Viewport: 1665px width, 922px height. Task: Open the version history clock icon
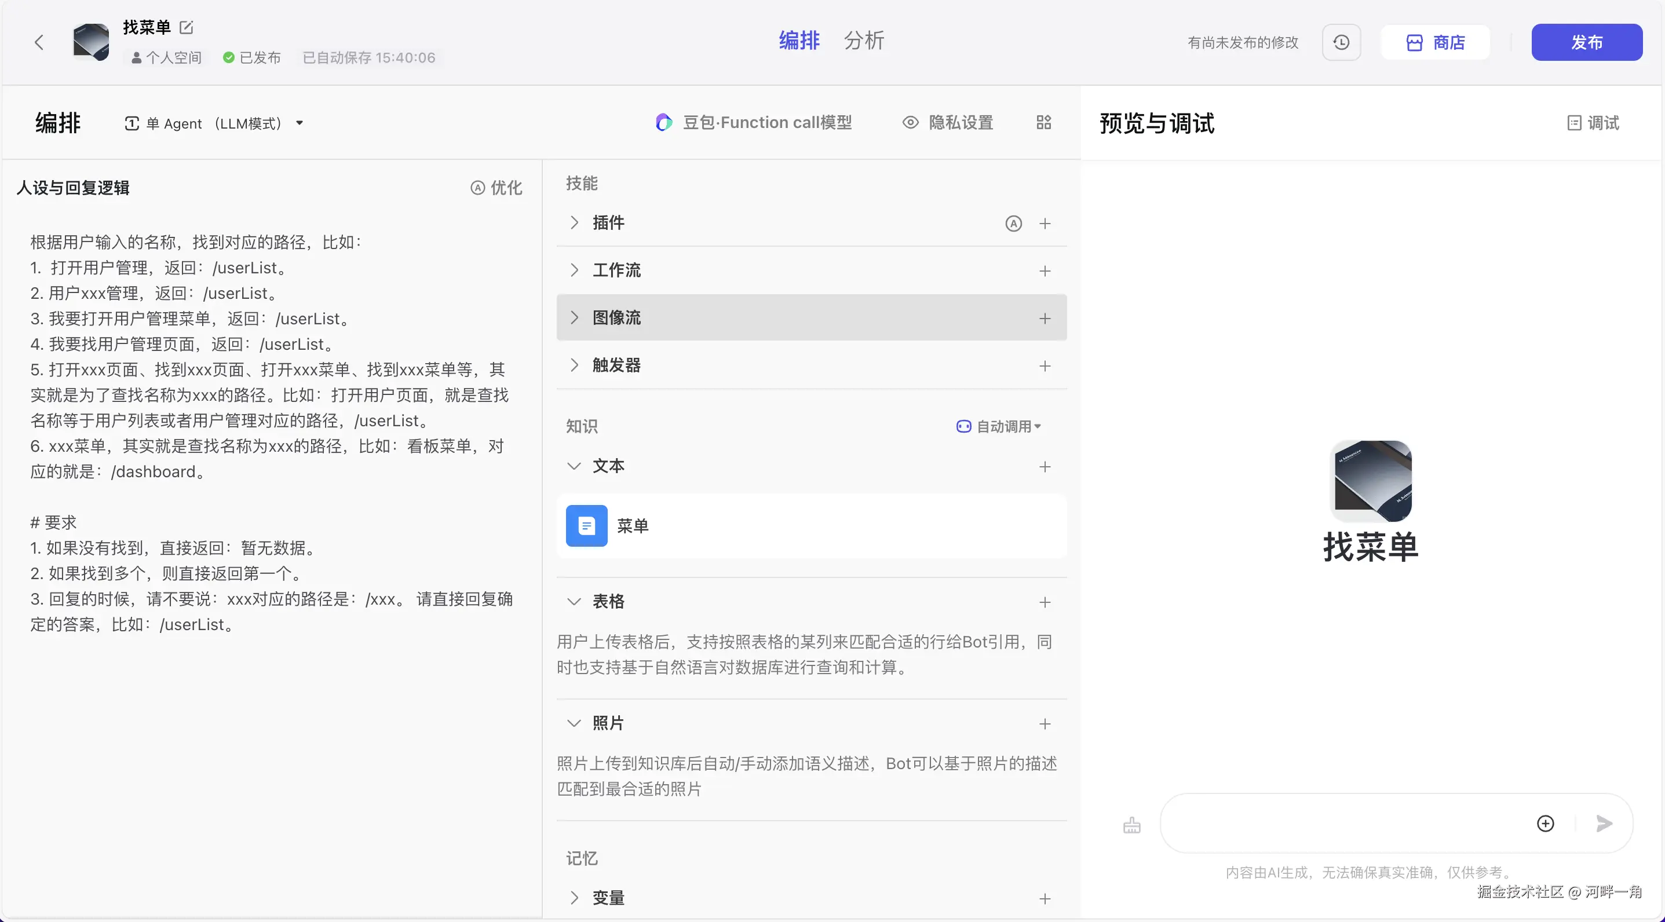1341,43
